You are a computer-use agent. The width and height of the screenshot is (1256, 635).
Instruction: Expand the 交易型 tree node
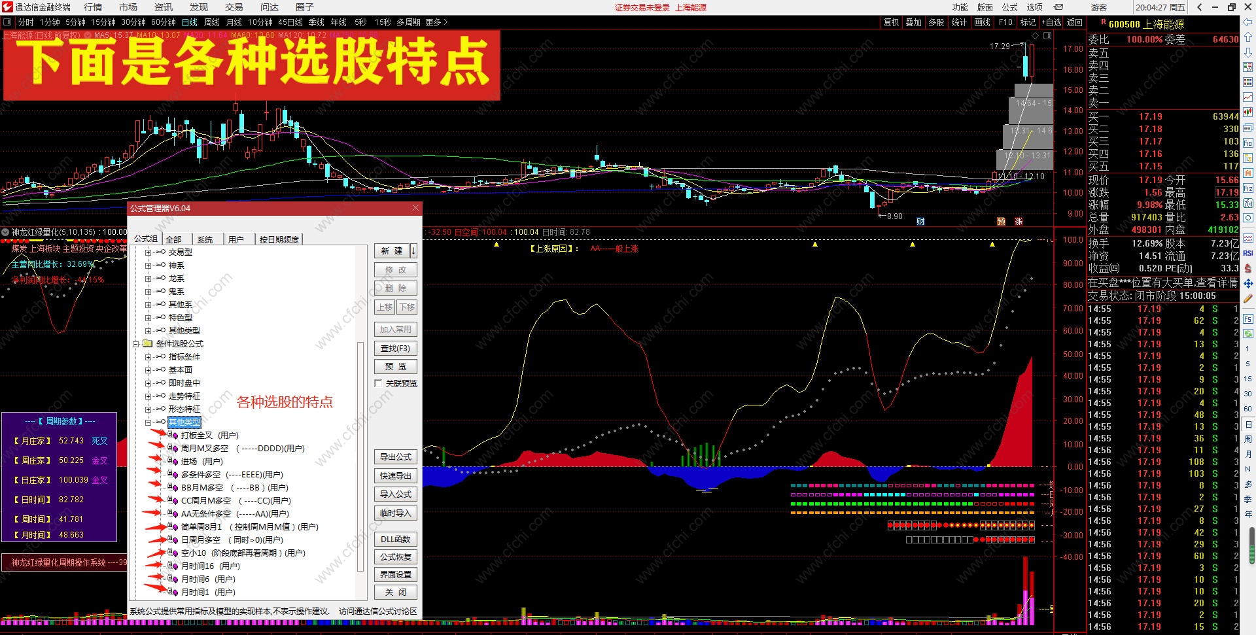(148, 252)
